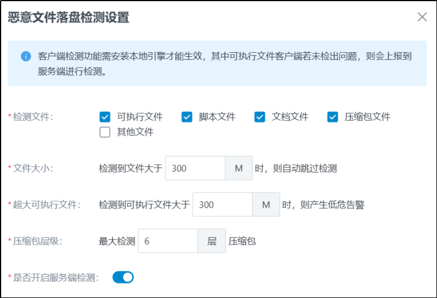Viewport: 437px width, 298px height.
Task: Click the dialog title 恶意文件落盘检测设置
Action: pyautogui.click(x=68, y=17)
